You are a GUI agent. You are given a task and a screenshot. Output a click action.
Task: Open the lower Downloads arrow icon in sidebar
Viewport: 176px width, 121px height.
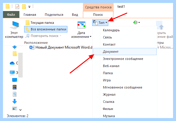click(15, 101)
